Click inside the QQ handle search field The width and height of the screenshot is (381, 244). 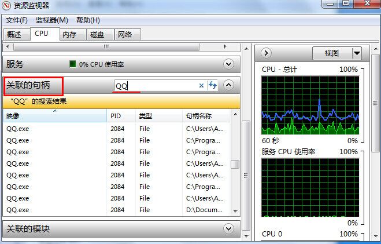click(156, 85)
